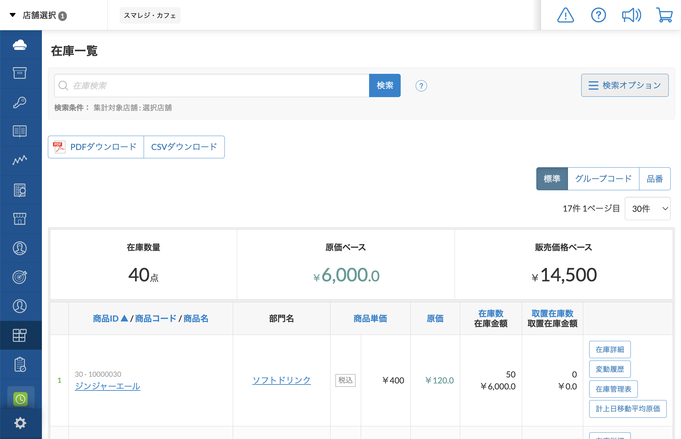The image size is (681, 439).
Task: Click the help icon beside the search button
Action: pos(421,86)
